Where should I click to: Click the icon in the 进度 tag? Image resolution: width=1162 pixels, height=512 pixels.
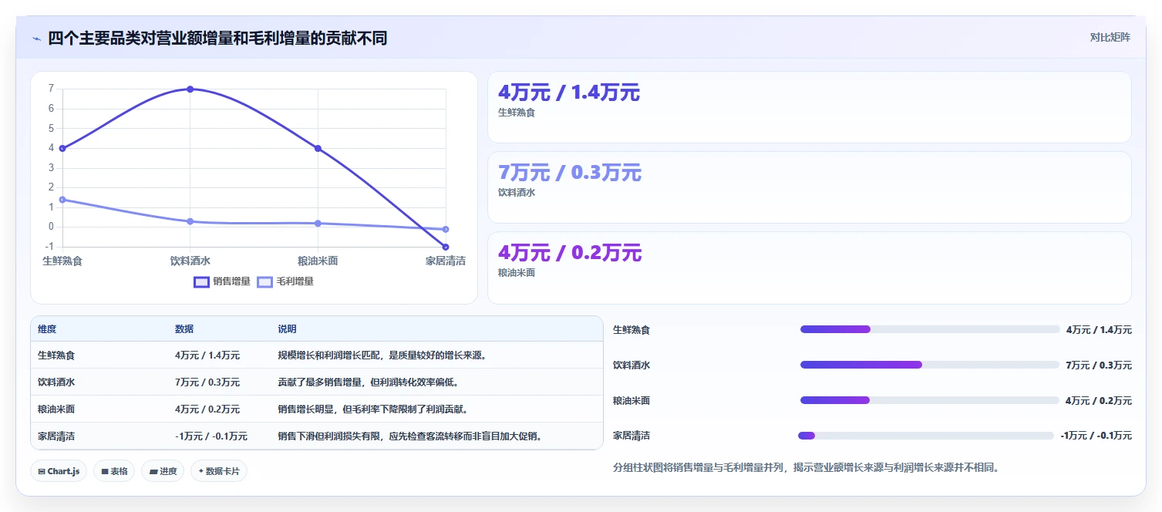(153, 471)
